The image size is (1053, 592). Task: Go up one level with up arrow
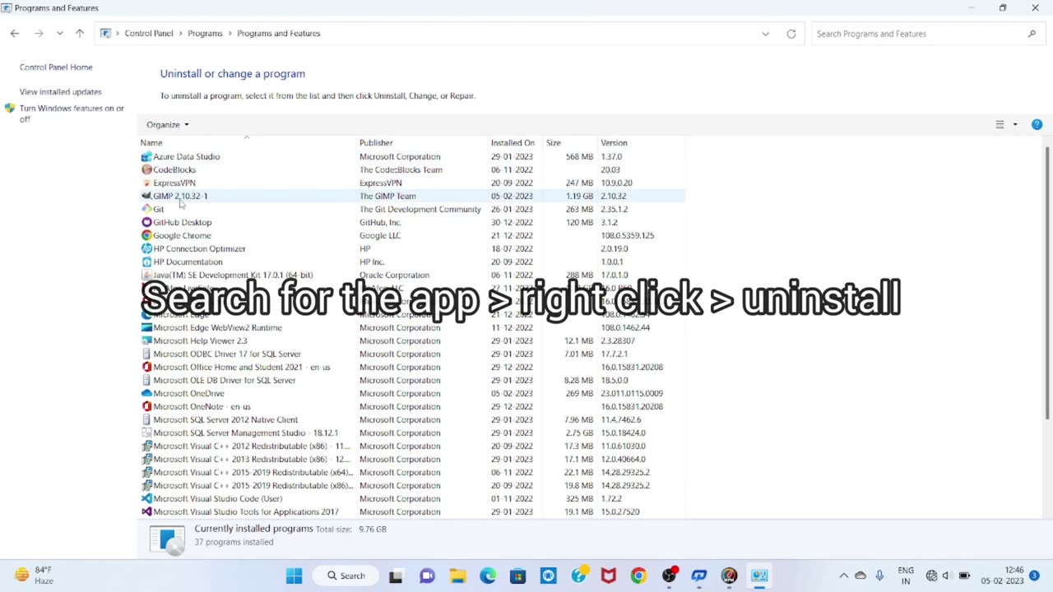[80, 33]
